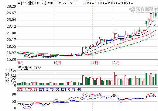
Task: Select the 9月 month label
Action: pyautogui.click(x=21, y=63)
